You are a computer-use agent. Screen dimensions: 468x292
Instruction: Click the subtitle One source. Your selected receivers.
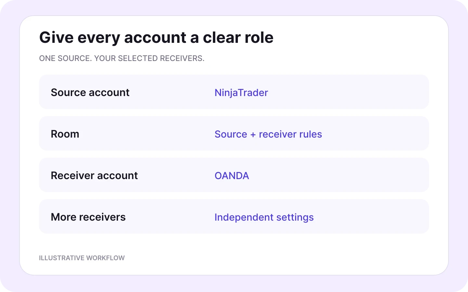pyautogui.click(x=122, y=58)
